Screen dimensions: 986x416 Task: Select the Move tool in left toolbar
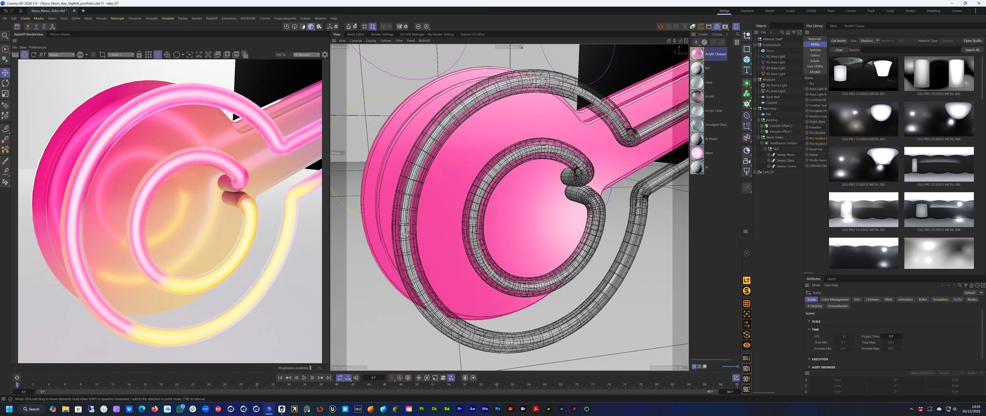(5, 73)
